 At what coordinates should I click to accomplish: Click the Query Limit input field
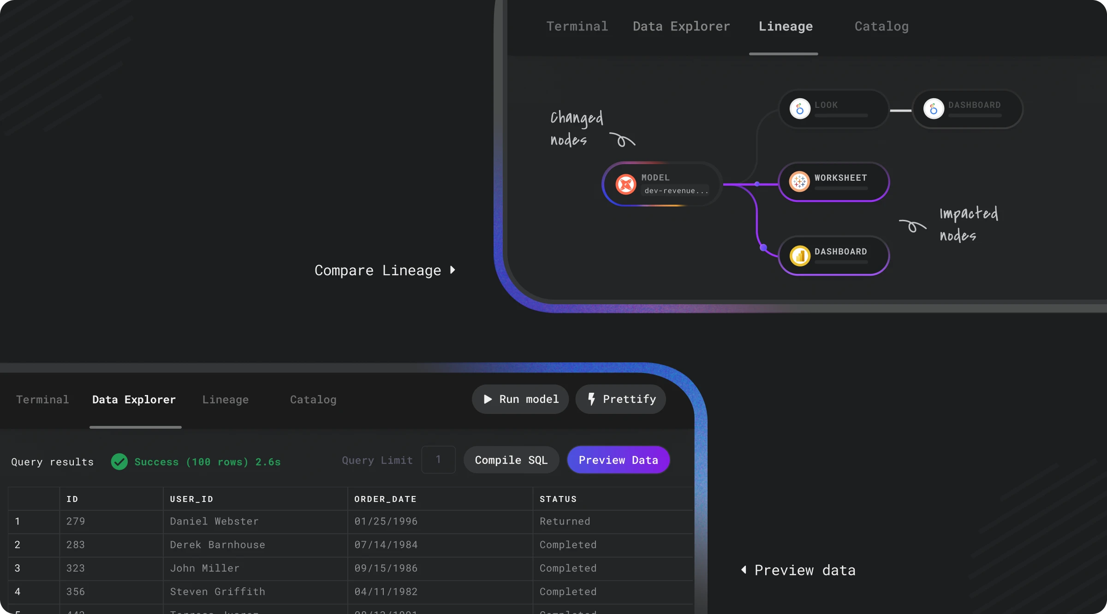point(438,460)
